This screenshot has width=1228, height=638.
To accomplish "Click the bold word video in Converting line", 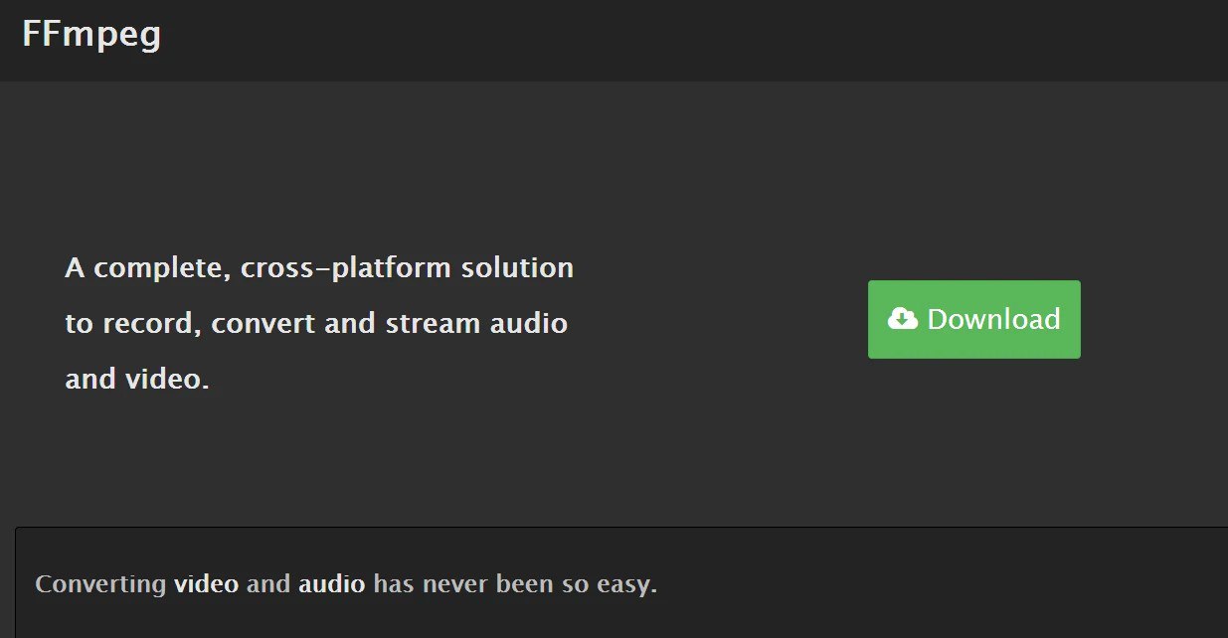I will pos(207,583).
